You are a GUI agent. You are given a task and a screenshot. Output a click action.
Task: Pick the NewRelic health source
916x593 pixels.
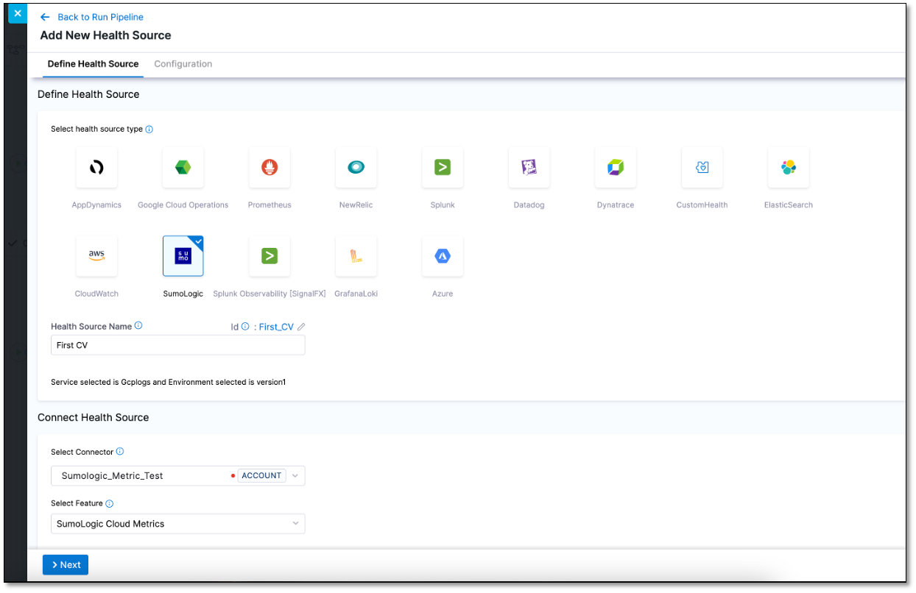[x=356, y=168]
